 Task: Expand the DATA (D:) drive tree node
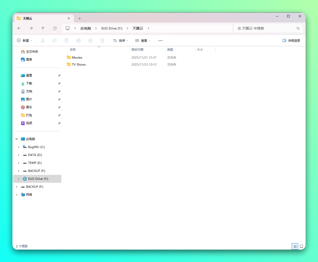tap(19, 155)
